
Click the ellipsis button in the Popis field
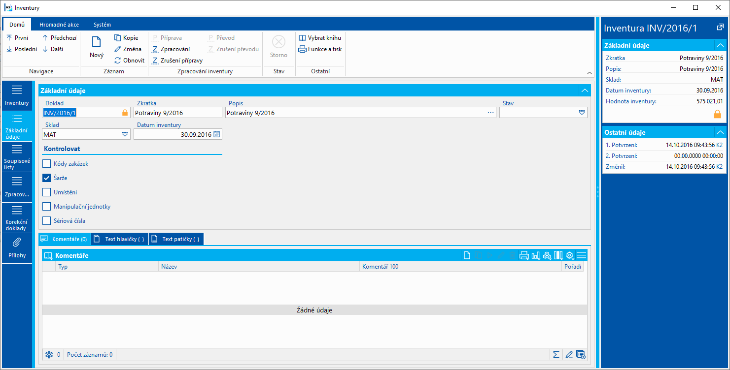pos(490,113)
